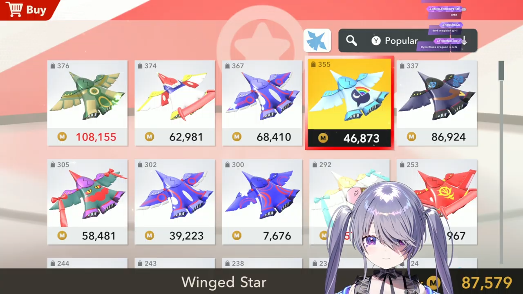The width and height of the screenshot is (523, 294).
Task: Open the Popular sort order dropdown
Action: click(x=408, y=40)
